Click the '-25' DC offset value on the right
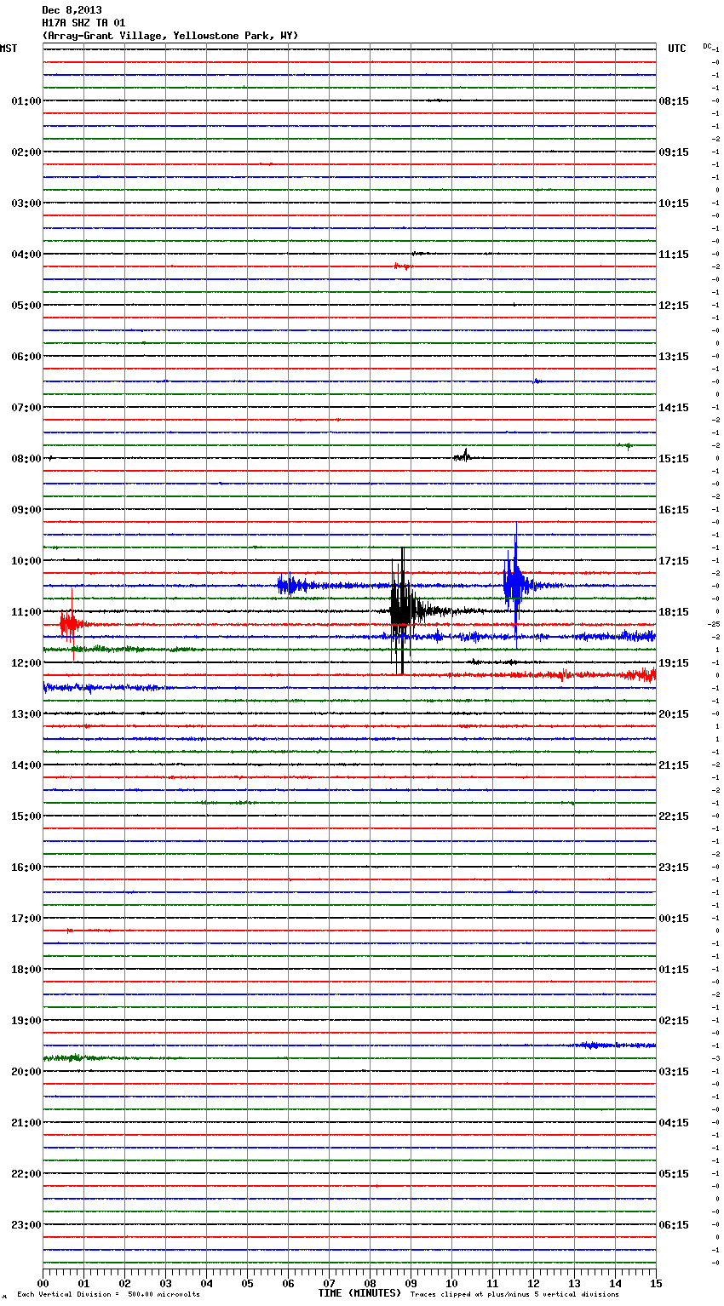 coord(715,624)
